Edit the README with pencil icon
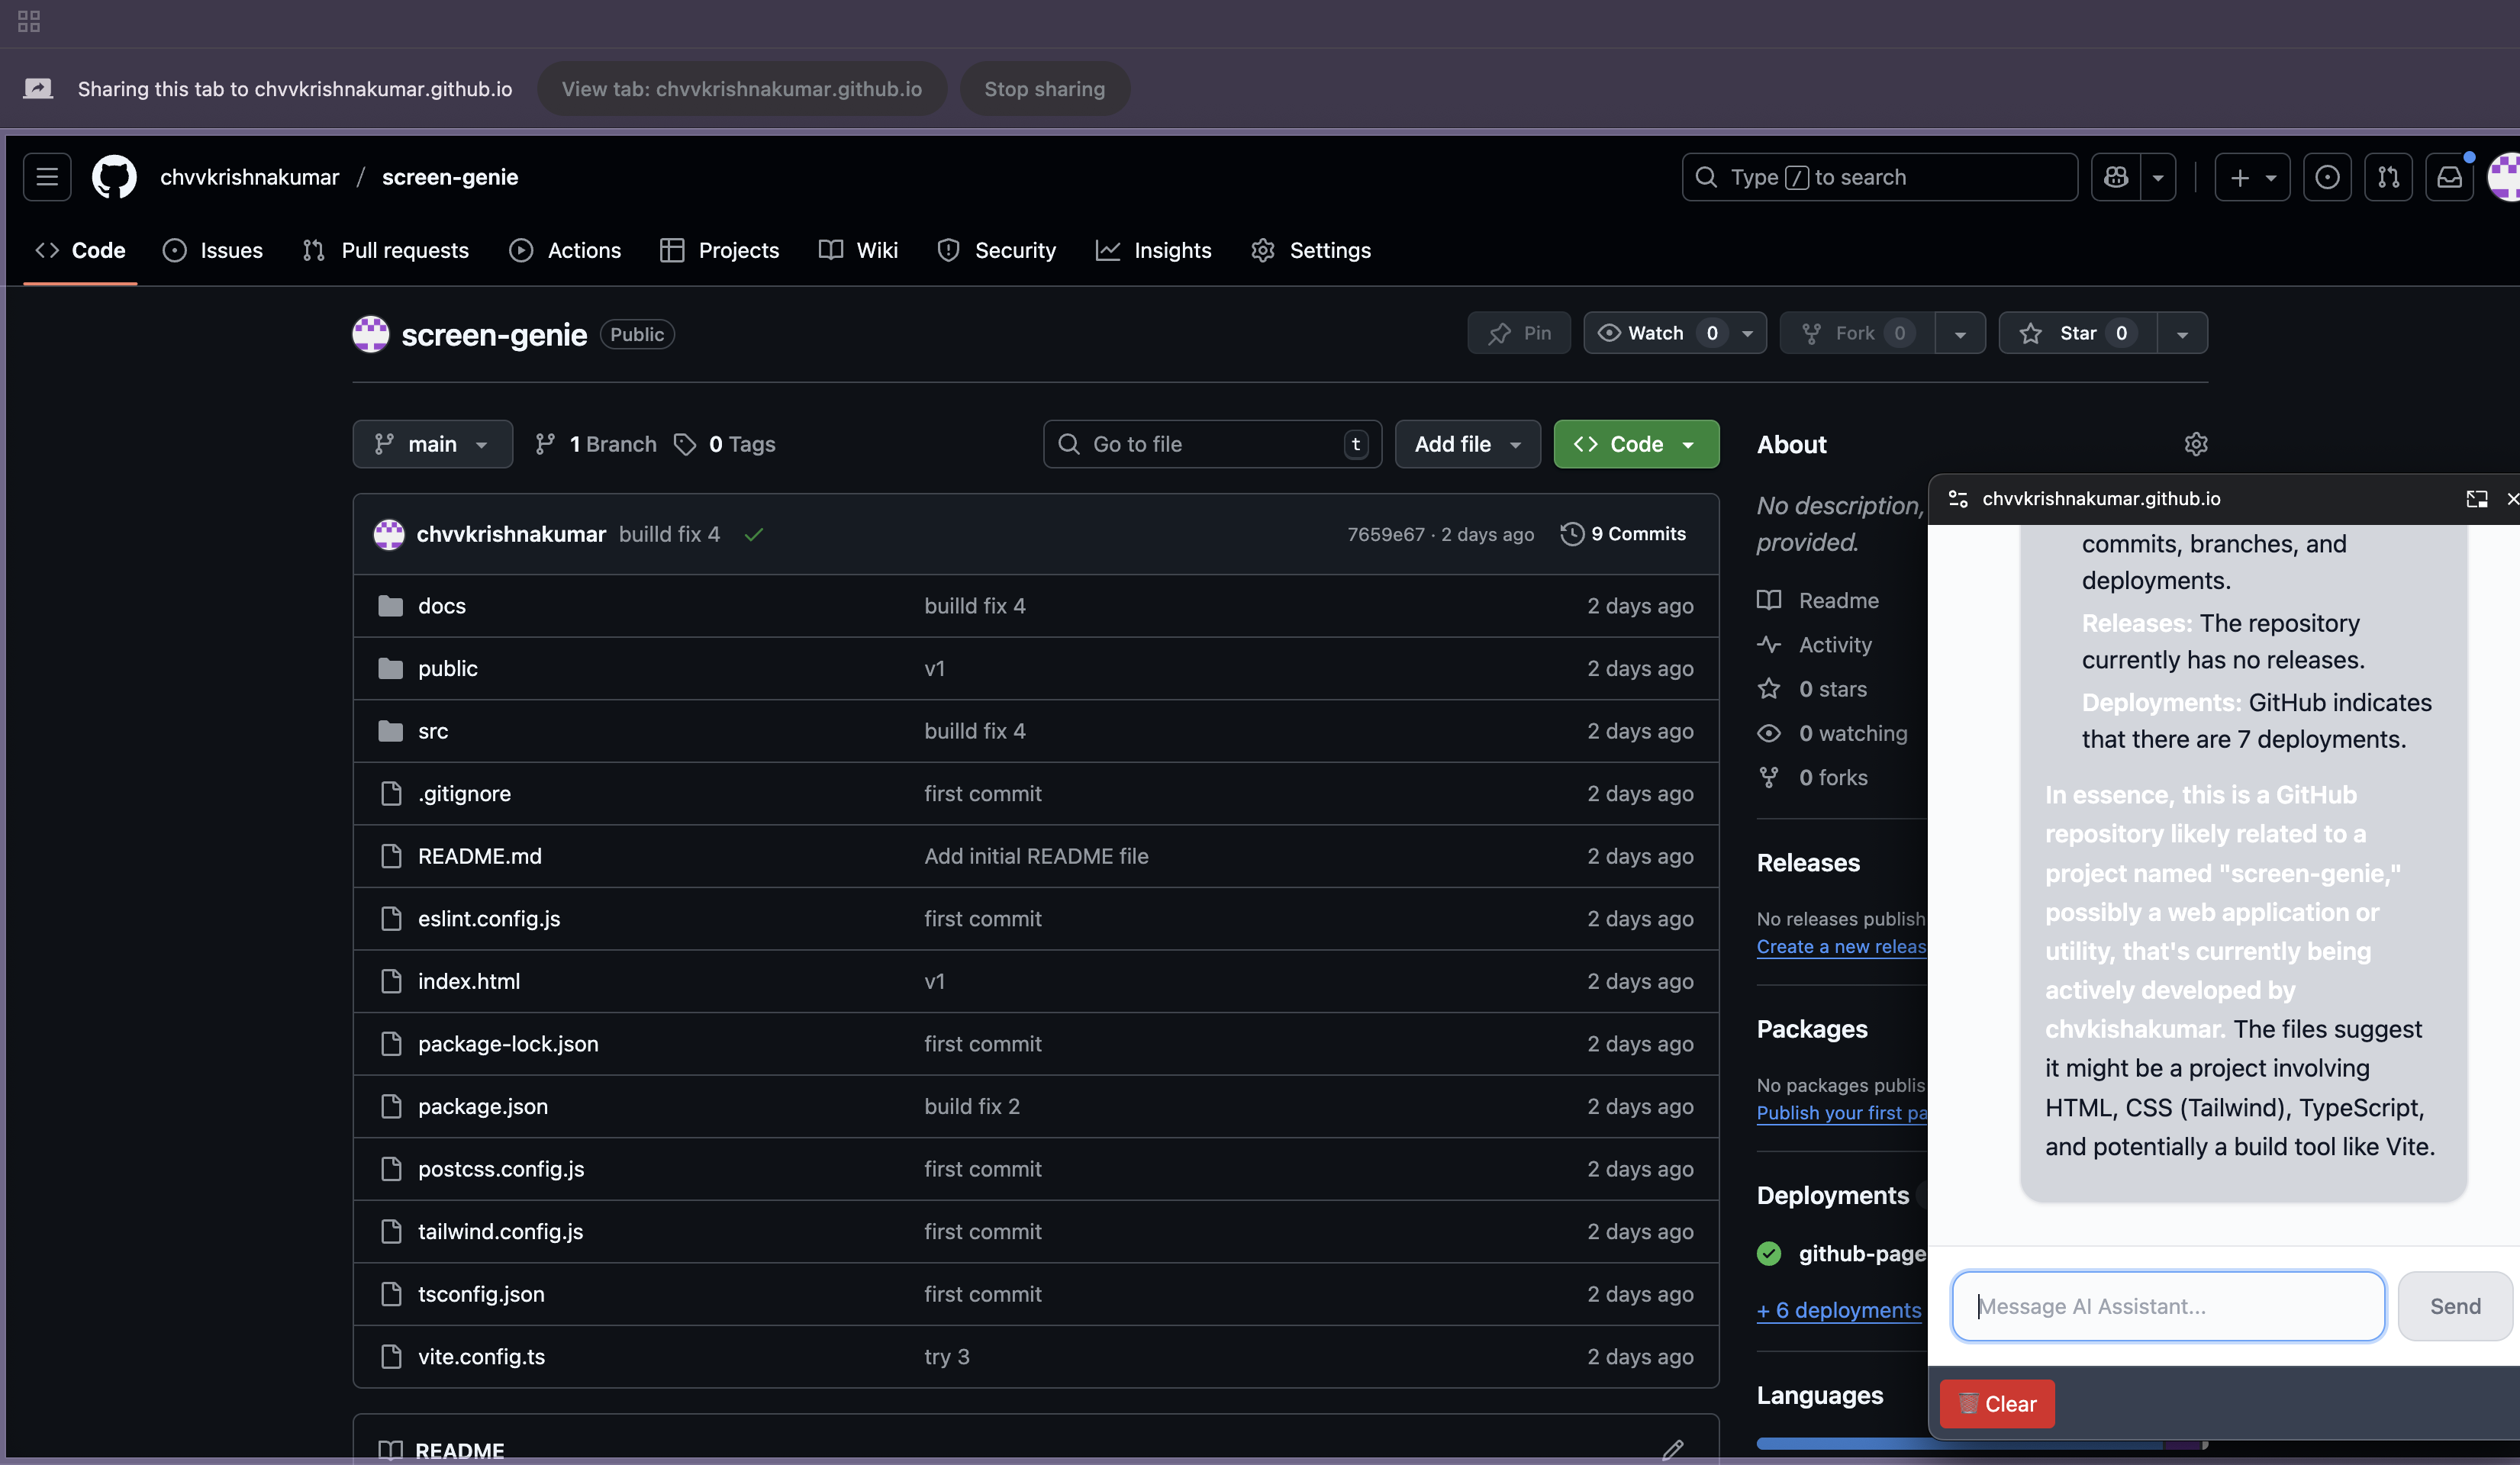This screenshot has height=1465, width=2520. pos(1672,1449)
